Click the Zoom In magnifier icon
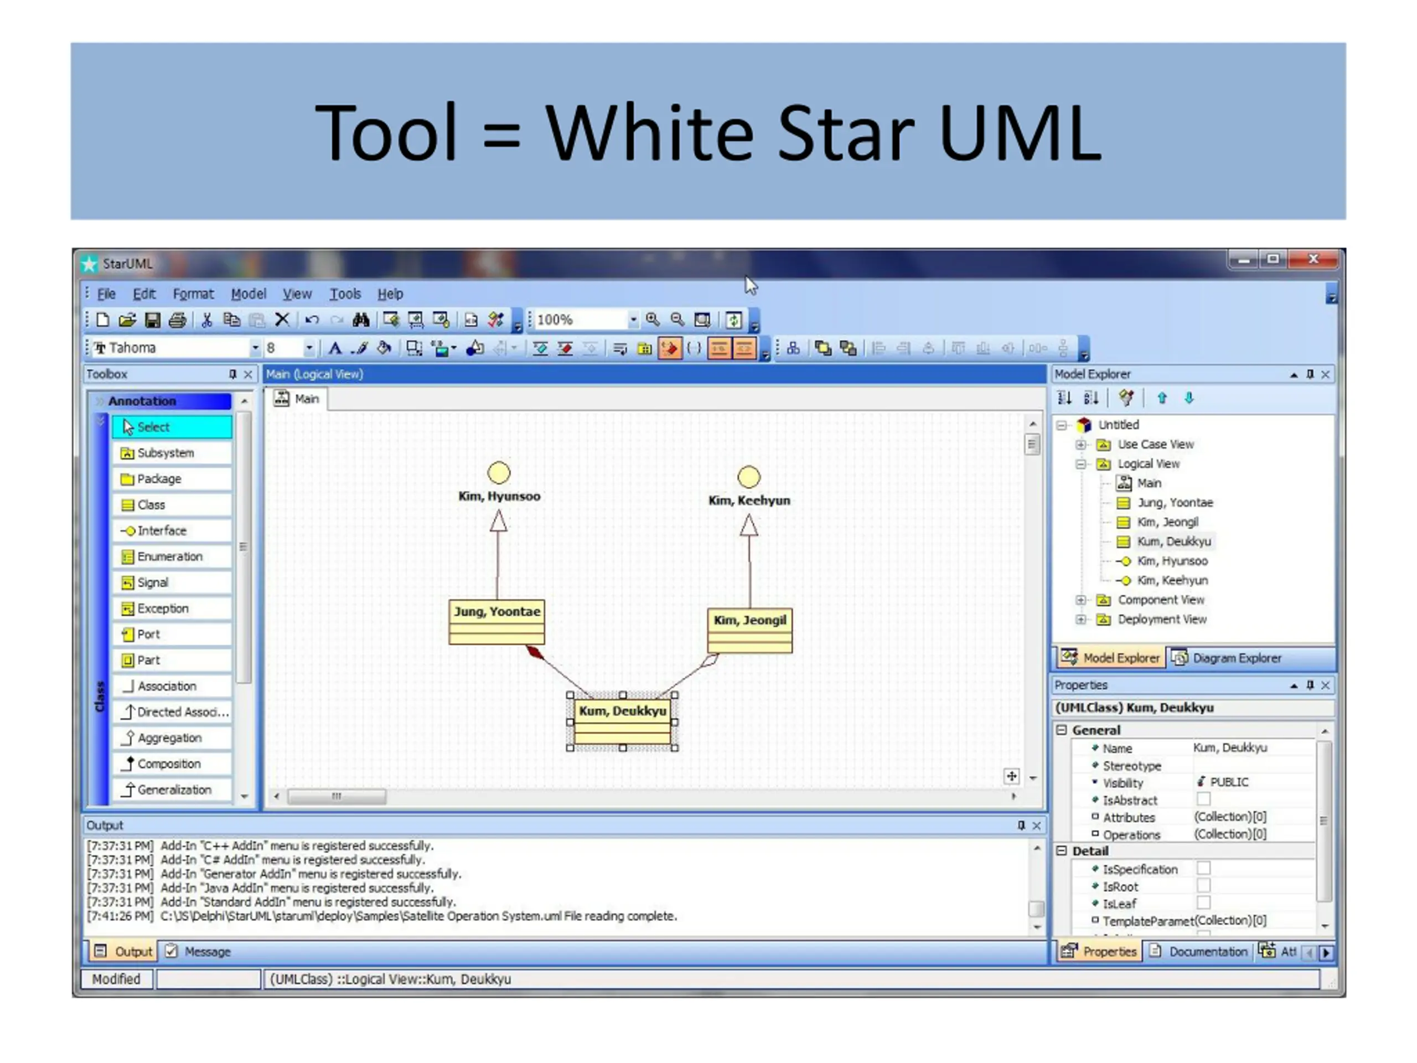The height and width of the screenshot is (1063, 1417). point(653,319)
